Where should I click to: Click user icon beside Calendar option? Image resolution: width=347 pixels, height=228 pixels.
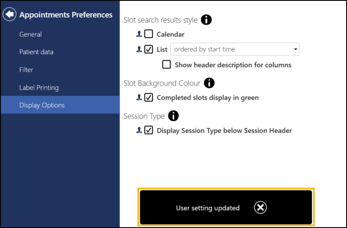click(x=139, y=34)
